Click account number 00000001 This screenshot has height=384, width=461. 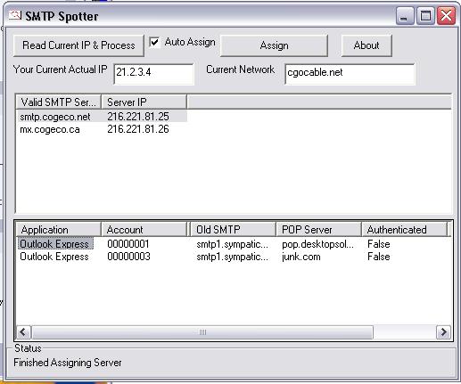pyautogui.click(x=128, y=244)
